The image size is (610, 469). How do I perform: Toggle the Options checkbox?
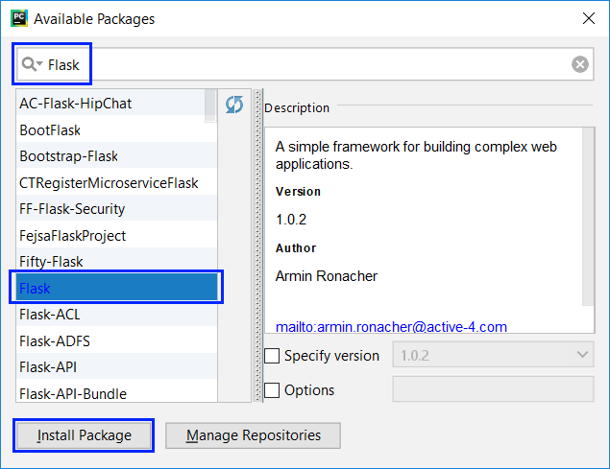[273, 390]
